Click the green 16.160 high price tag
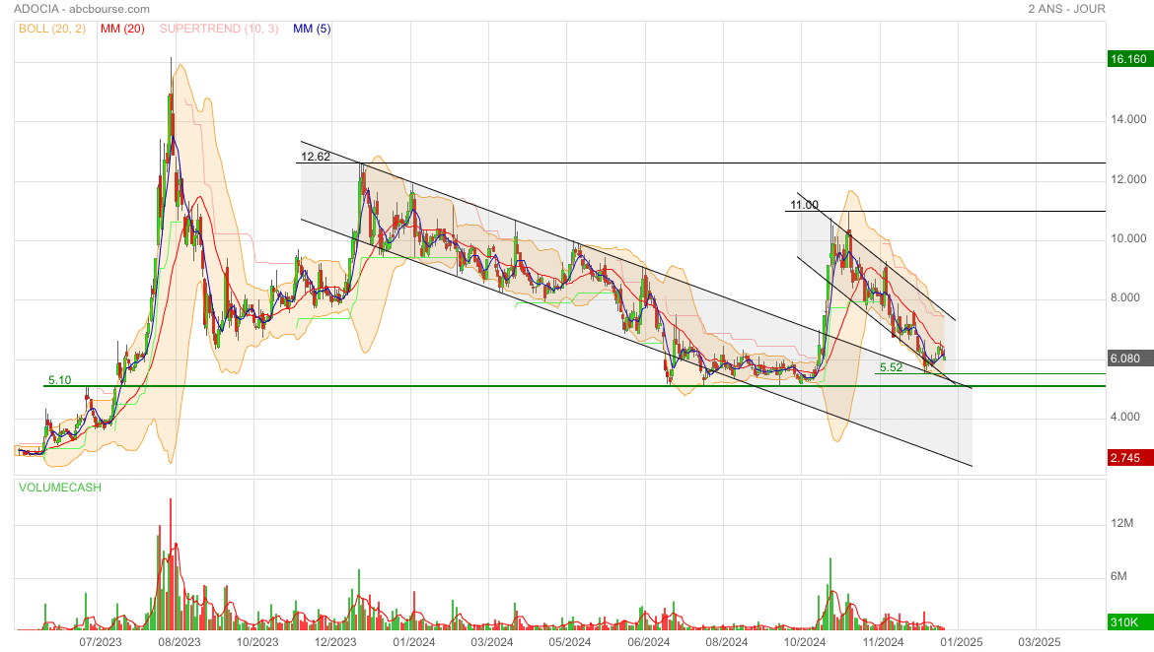1154x652 pixels. (x=1129, y=59)
